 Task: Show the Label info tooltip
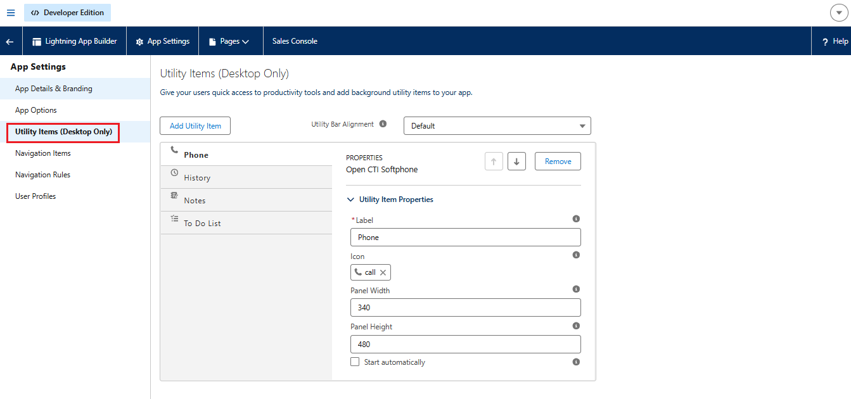576,218
